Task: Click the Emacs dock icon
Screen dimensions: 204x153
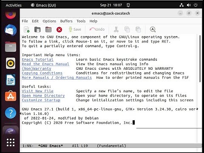Action: click(11, 131)
